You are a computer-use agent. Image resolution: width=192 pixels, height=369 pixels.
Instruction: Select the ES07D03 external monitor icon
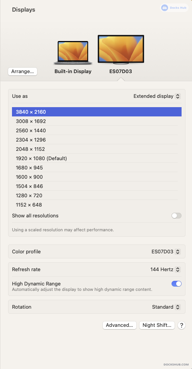pyautogui.click(x=121, y=50)
